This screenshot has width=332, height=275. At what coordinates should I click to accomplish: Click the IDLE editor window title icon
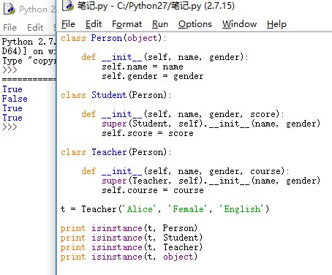click(68, 5)
